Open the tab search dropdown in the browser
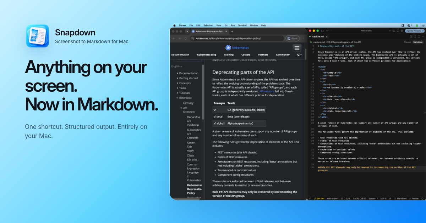 tap(187, 32)
